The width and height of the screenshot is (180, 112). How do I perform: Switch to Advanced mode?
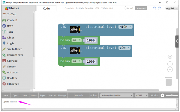(141, 8)
